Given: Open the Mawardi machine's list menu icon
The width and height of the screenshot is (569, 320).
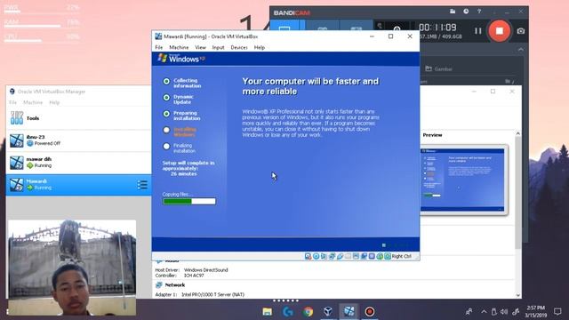Looking at the screenshot, I should [x=142, y=185].
